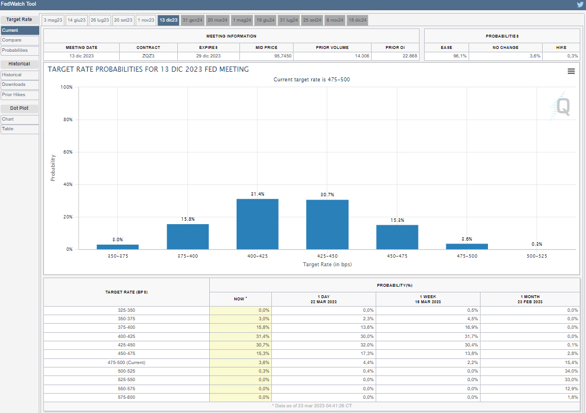Select the 18 dic24 meeting tab
586x413 pixels.
(357, 20)
